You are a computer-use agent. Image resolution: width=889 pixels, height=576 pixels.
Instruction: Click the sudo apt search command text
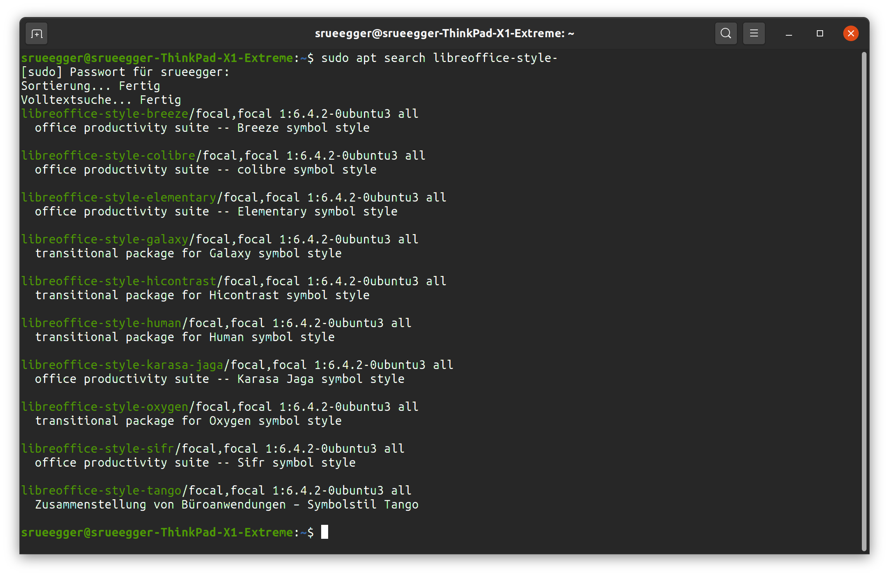click(439, 58)
